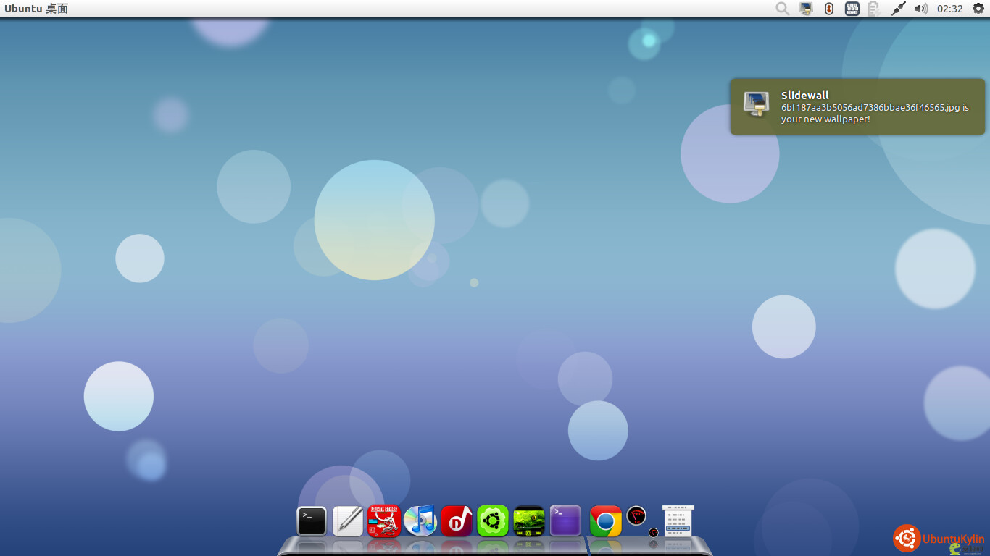990x556 pixels.
Task: Click the 02:32 clock in the panel
Action: 949,9
